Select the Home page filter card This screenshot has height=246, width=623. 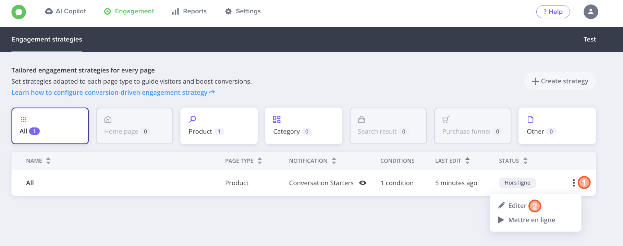pyautogui.click(x=134, y=126)
